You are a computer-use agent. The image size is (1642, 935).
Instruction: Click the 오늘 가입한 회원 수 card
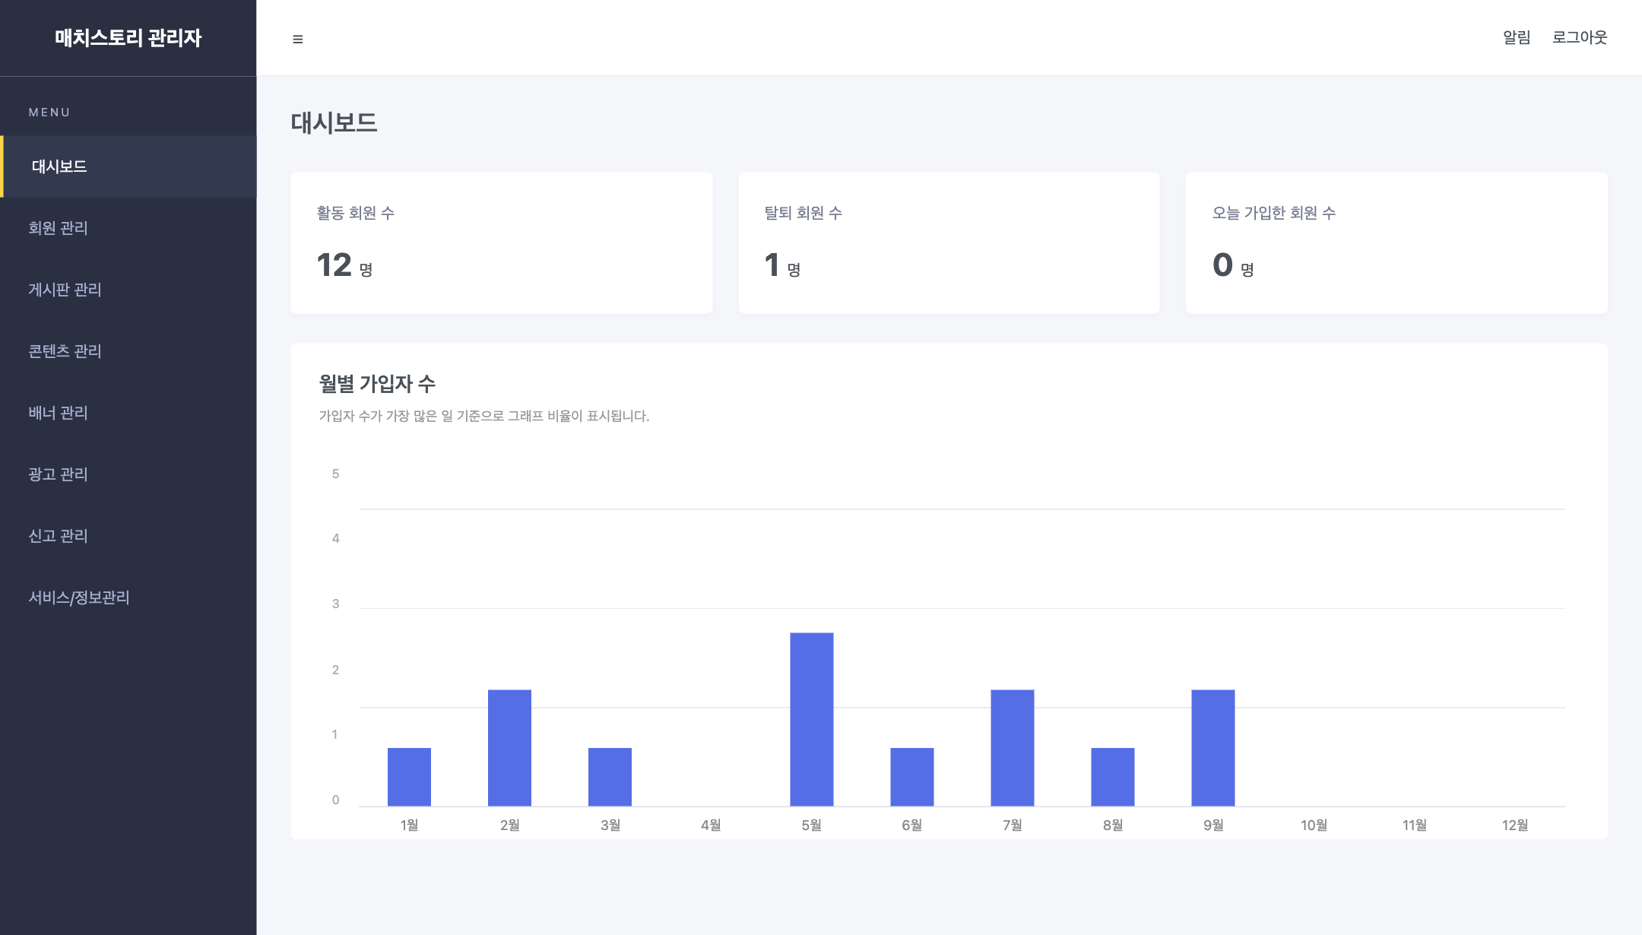pyautogui.click(x=1396, y=243)
